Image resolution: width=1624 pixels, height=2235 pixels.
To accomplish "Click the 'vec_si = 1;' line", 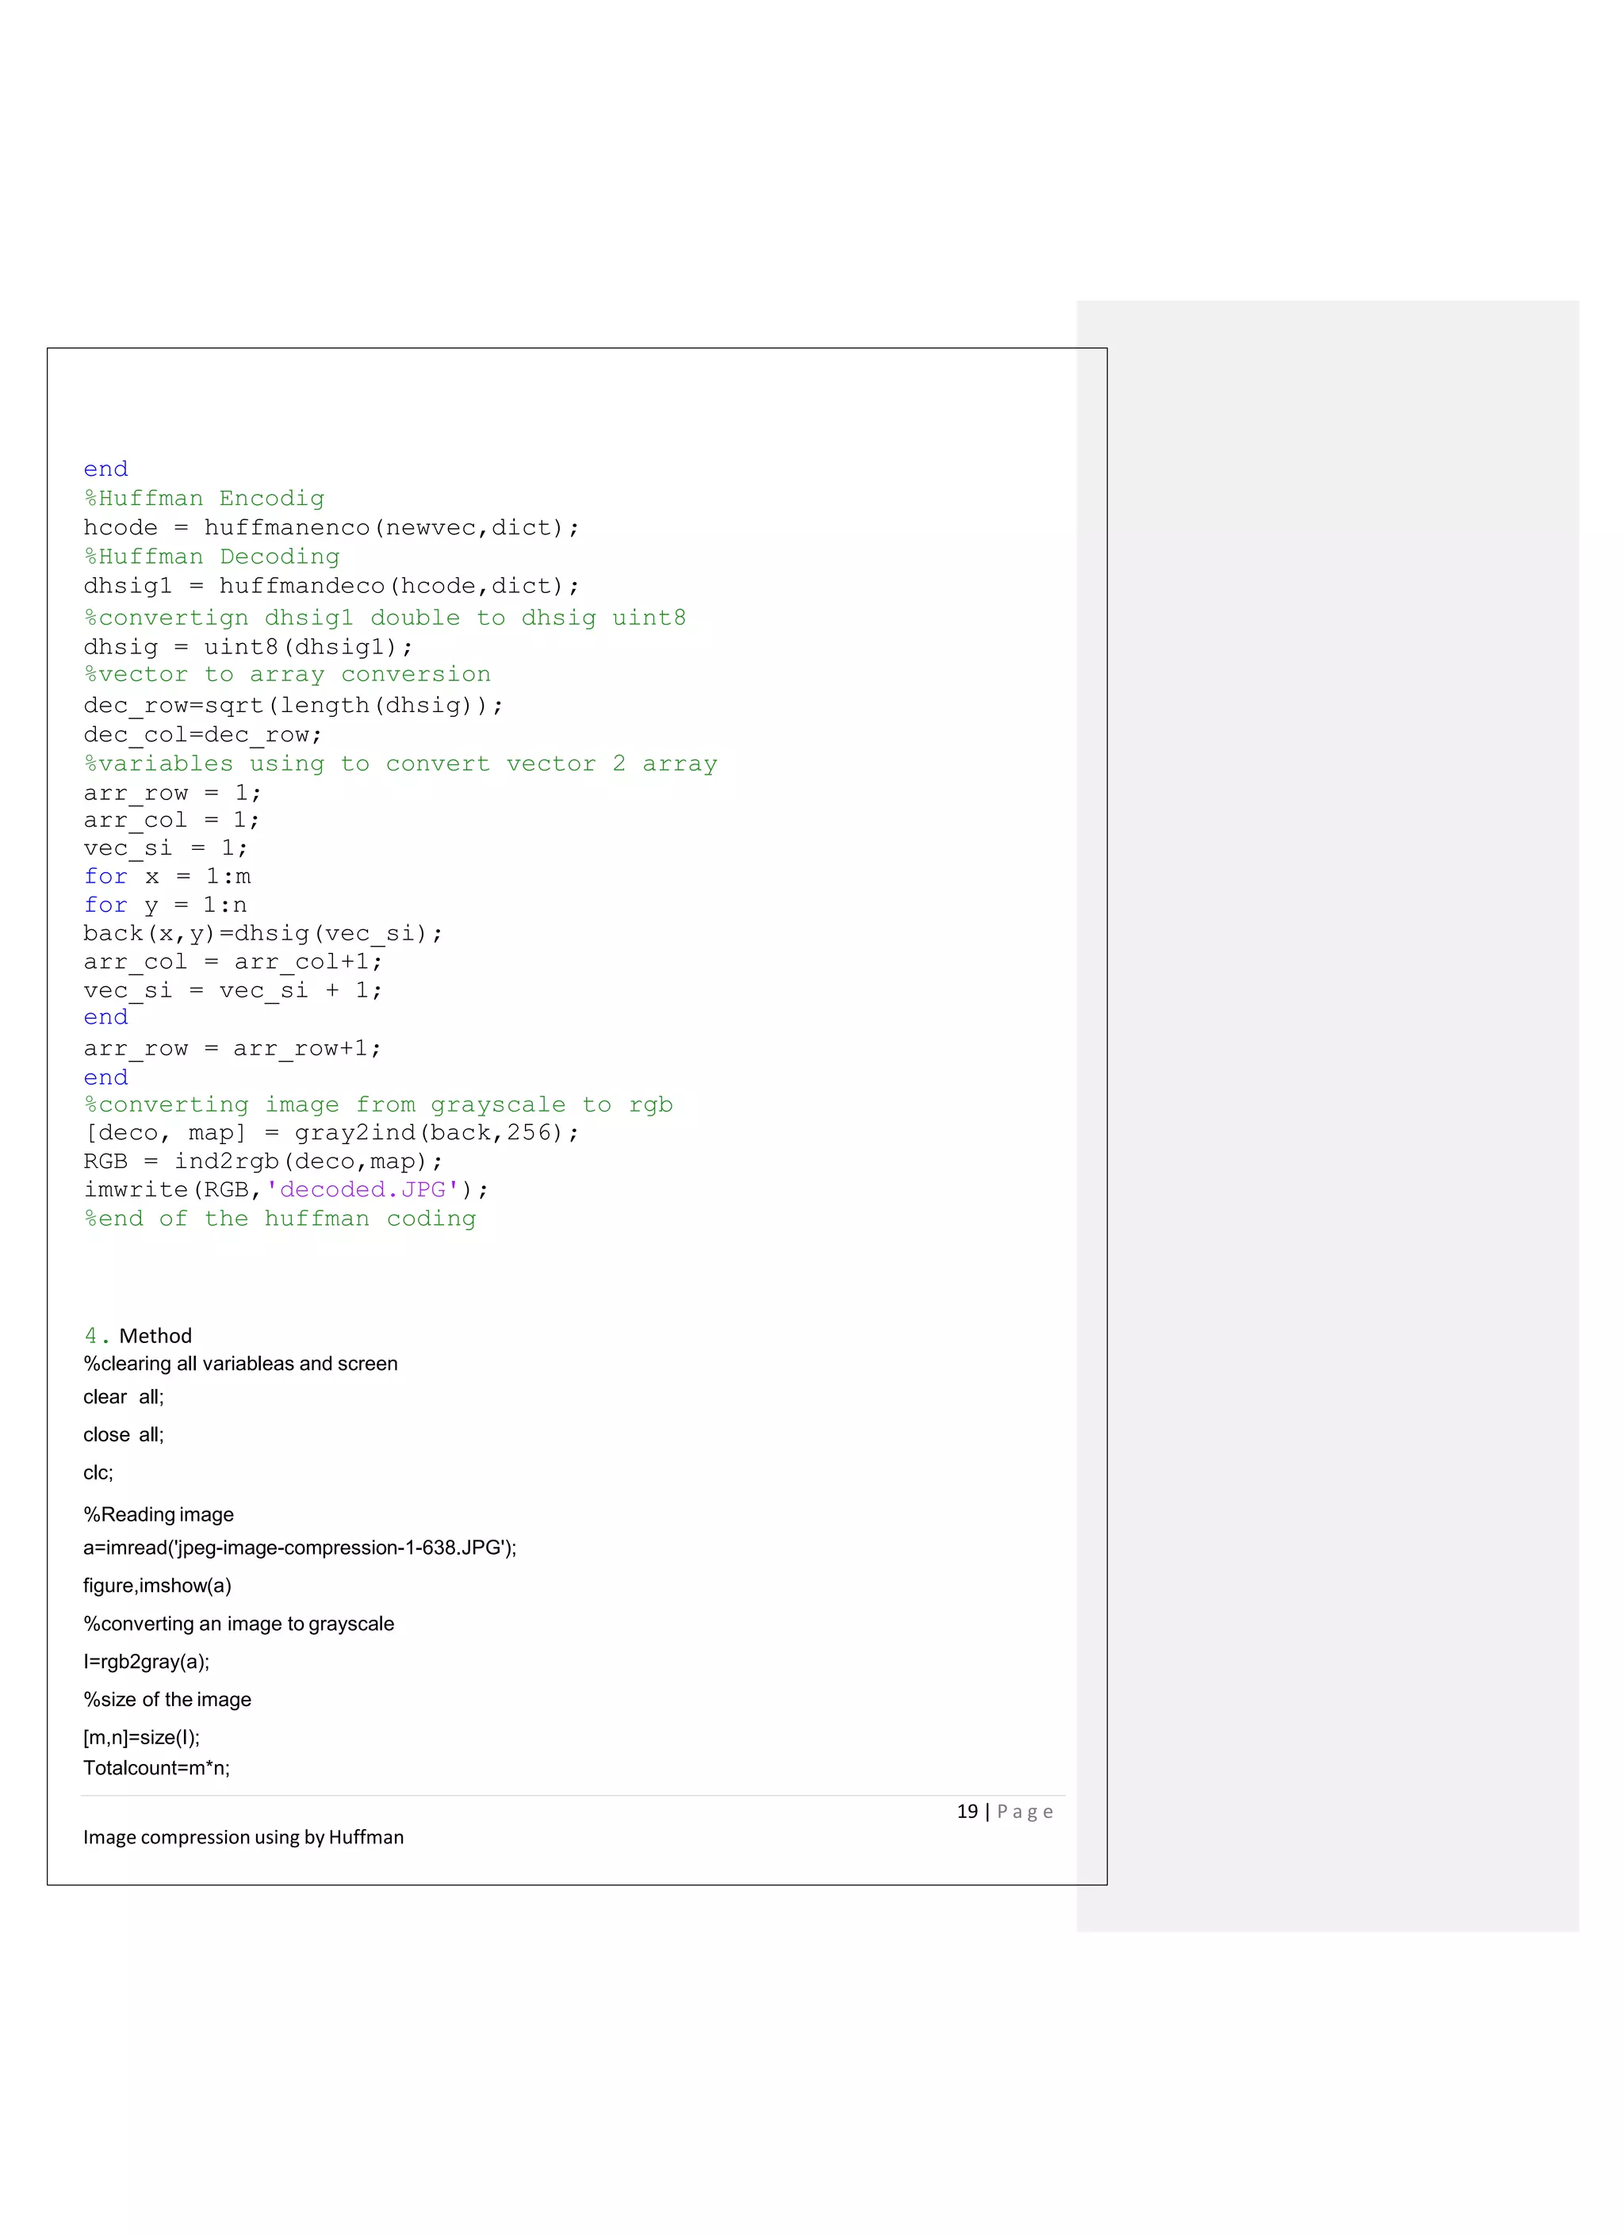I will pos(166,848).
